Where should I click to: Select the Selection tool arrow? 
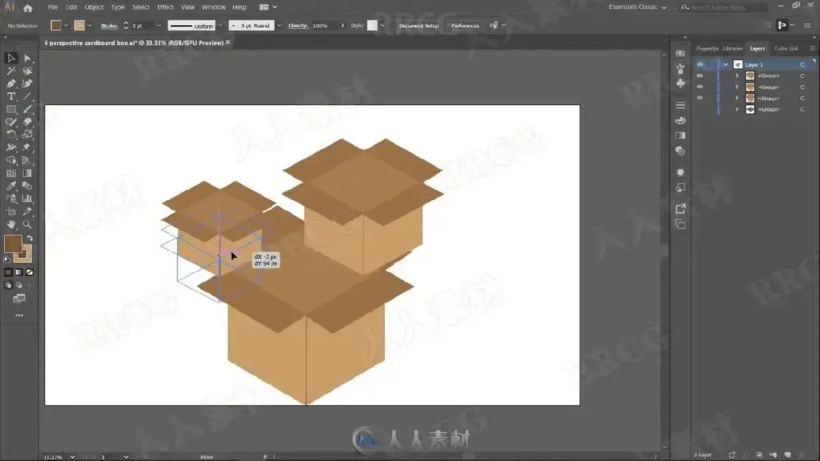12,58
